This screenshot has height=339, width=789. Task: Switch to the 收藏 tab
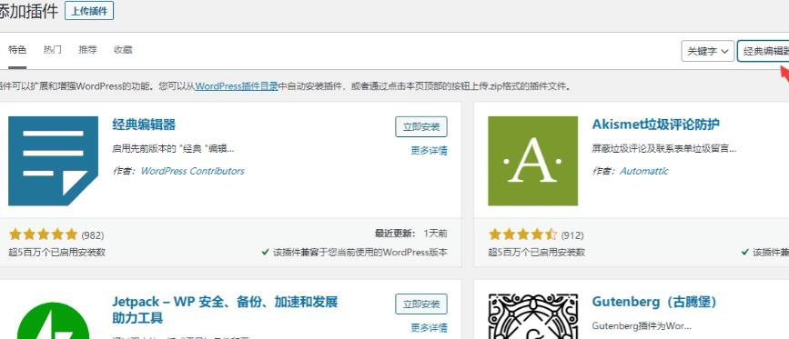pos(123,50)
